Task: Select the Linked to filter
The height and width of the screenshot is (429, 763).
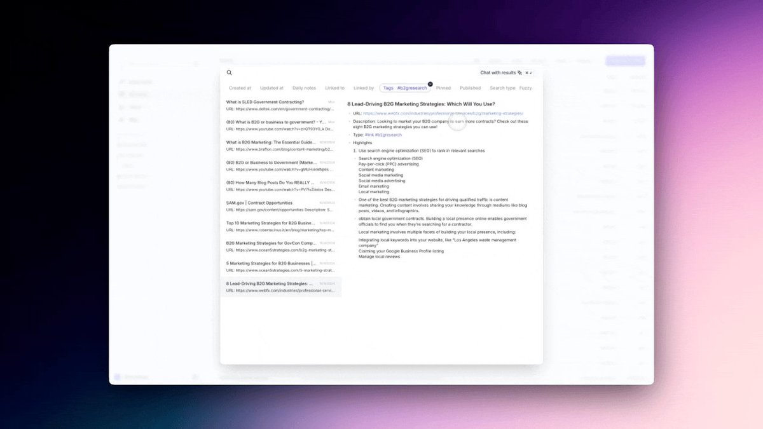Action: 334,88
